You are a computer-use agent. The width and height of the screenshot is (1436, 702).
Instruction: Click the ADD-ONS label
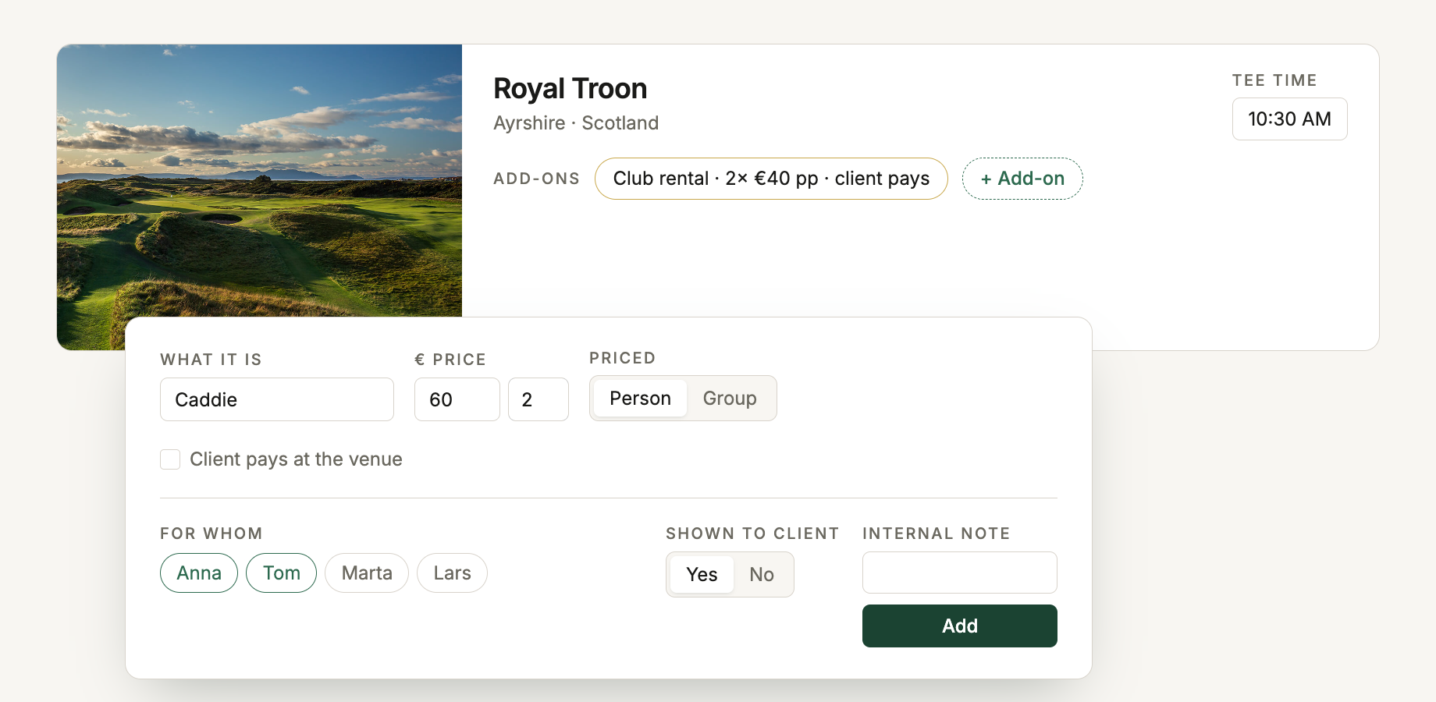pos(537,179)
